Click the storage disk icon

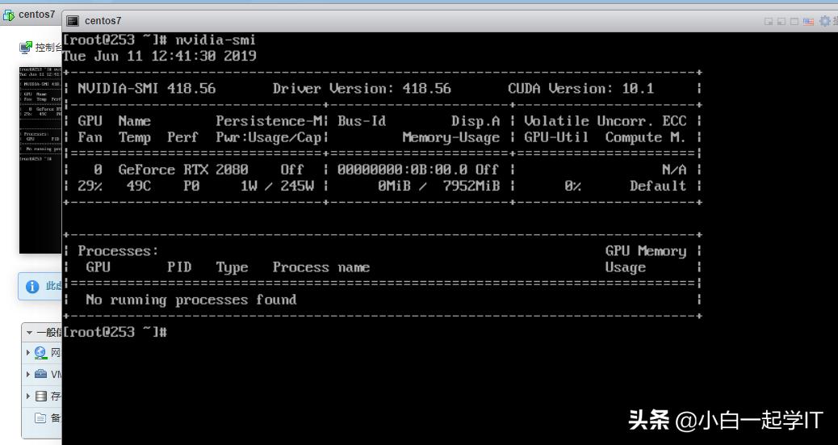coord(40,396)
